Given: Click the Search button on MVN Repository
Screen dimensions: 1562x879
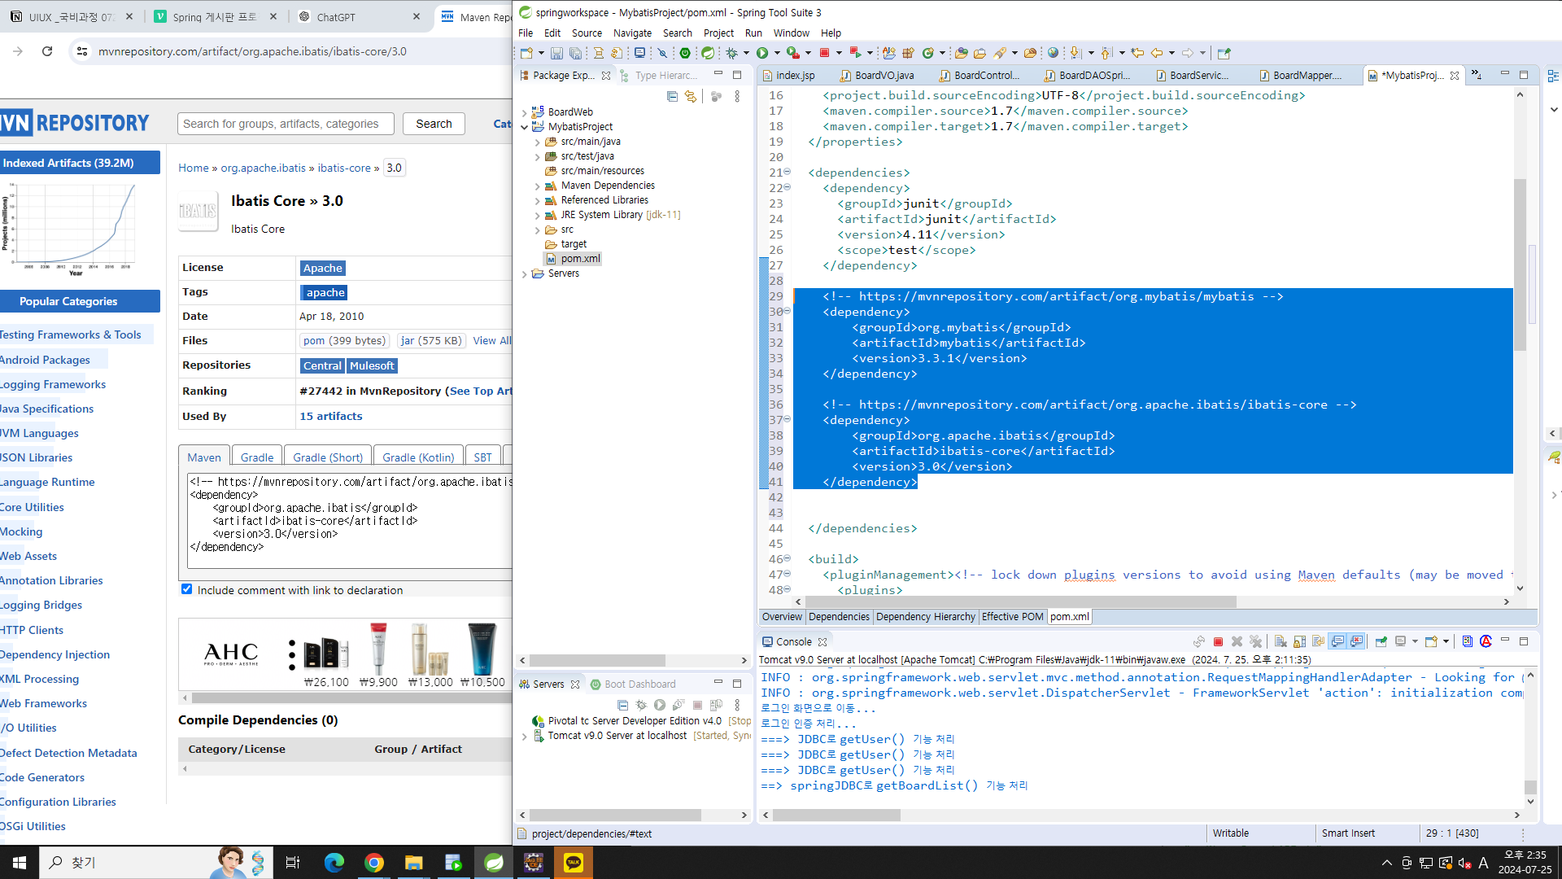Looking at the screenshot, I should point(434,124).
